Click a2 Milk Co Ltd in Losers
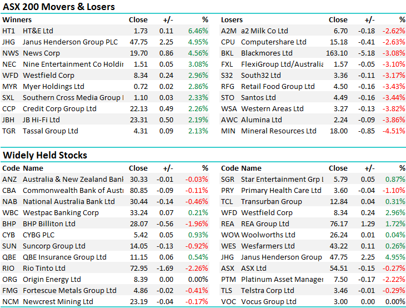This screenshot has height=308, width=406. (x=264, y=31)
